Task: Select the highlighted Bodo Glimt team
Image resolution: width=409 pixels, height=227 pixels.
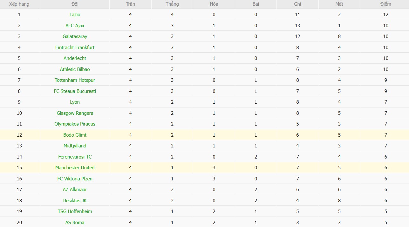Action: pos(75,135)
